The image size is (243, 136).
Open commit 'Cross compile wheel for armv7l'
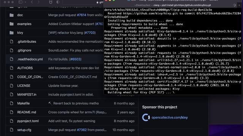77,112
